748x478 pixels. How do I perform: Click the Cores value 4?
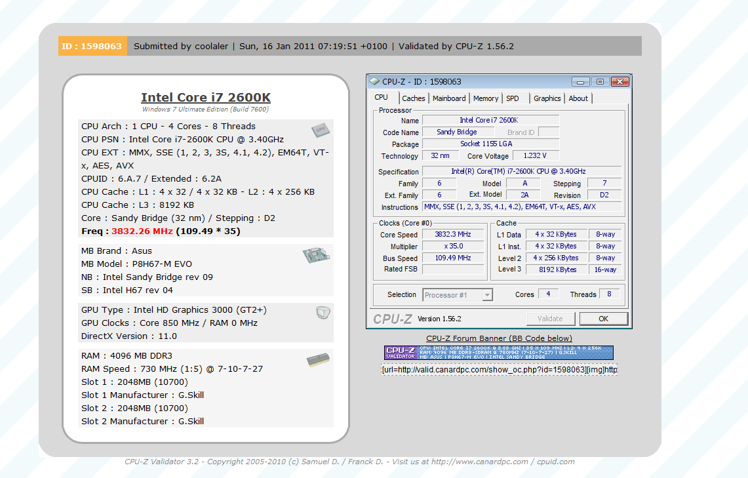548,294
